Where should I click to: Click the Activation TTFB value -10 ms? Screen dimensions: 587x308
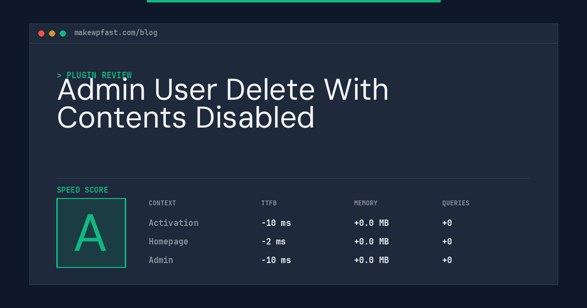point(276,223)
